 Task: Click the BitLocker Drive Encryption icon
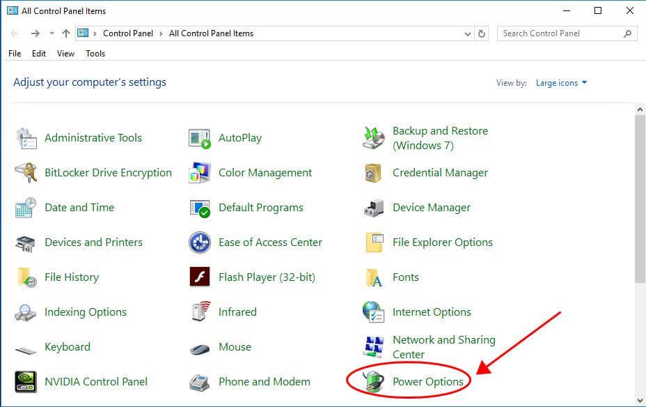click(x=26, y=173)
